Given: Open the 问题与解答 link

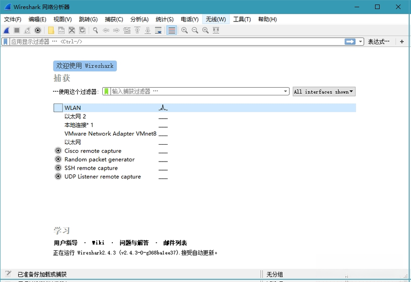Looking at the screenshot, I should click(134, 243).
